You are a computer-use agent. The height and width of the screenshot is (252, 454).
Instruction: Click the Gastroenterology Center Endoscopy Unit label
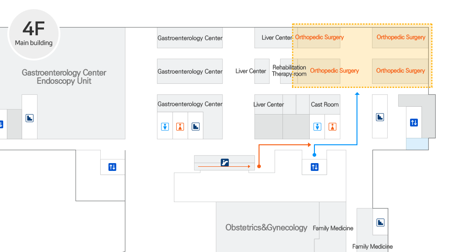point(64,77)
